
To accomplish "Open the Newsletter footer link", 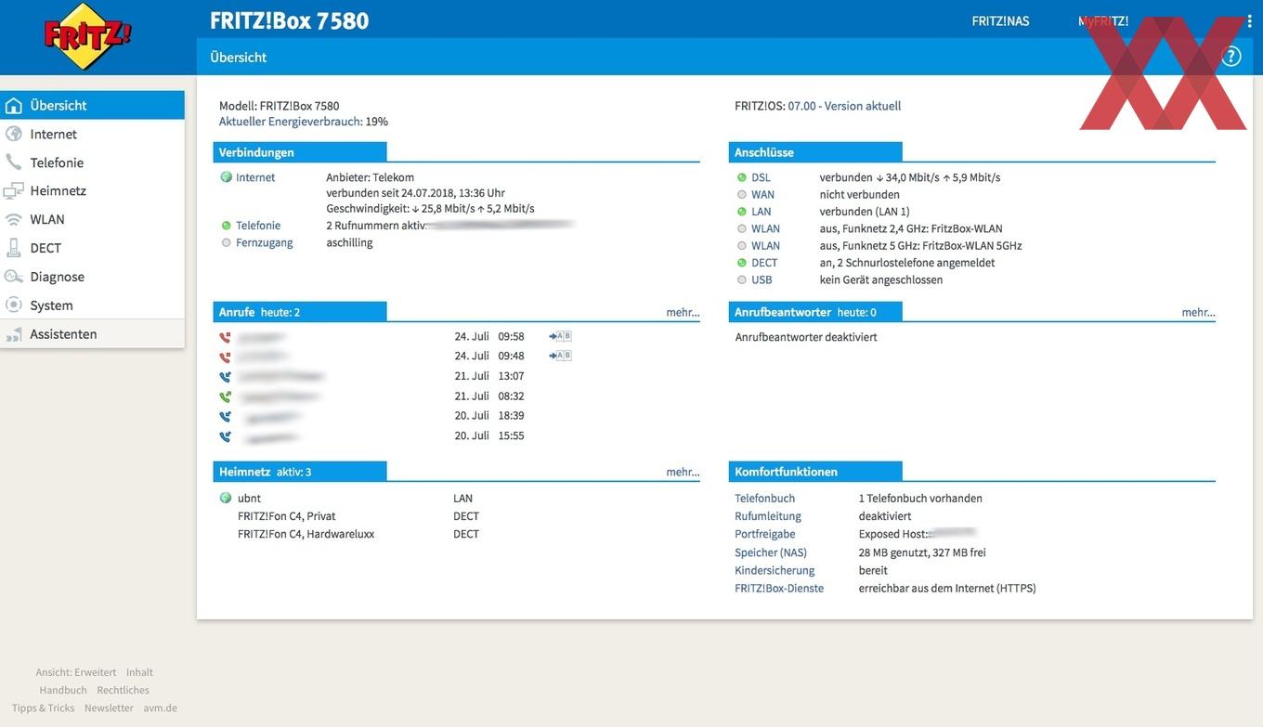I will 109,708.
